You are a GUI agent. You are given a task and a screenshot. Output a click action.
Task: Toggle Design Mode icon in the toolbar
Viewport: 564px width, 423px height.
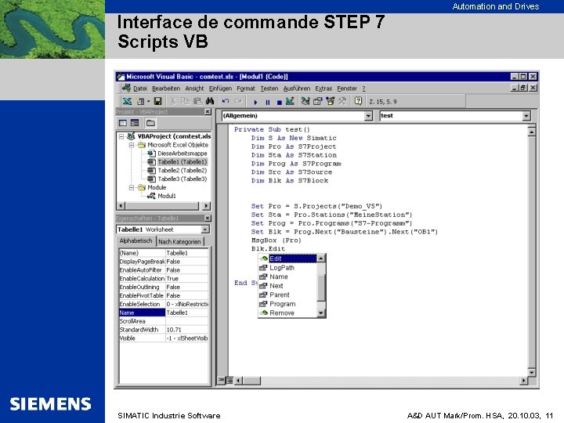point(290,101)
